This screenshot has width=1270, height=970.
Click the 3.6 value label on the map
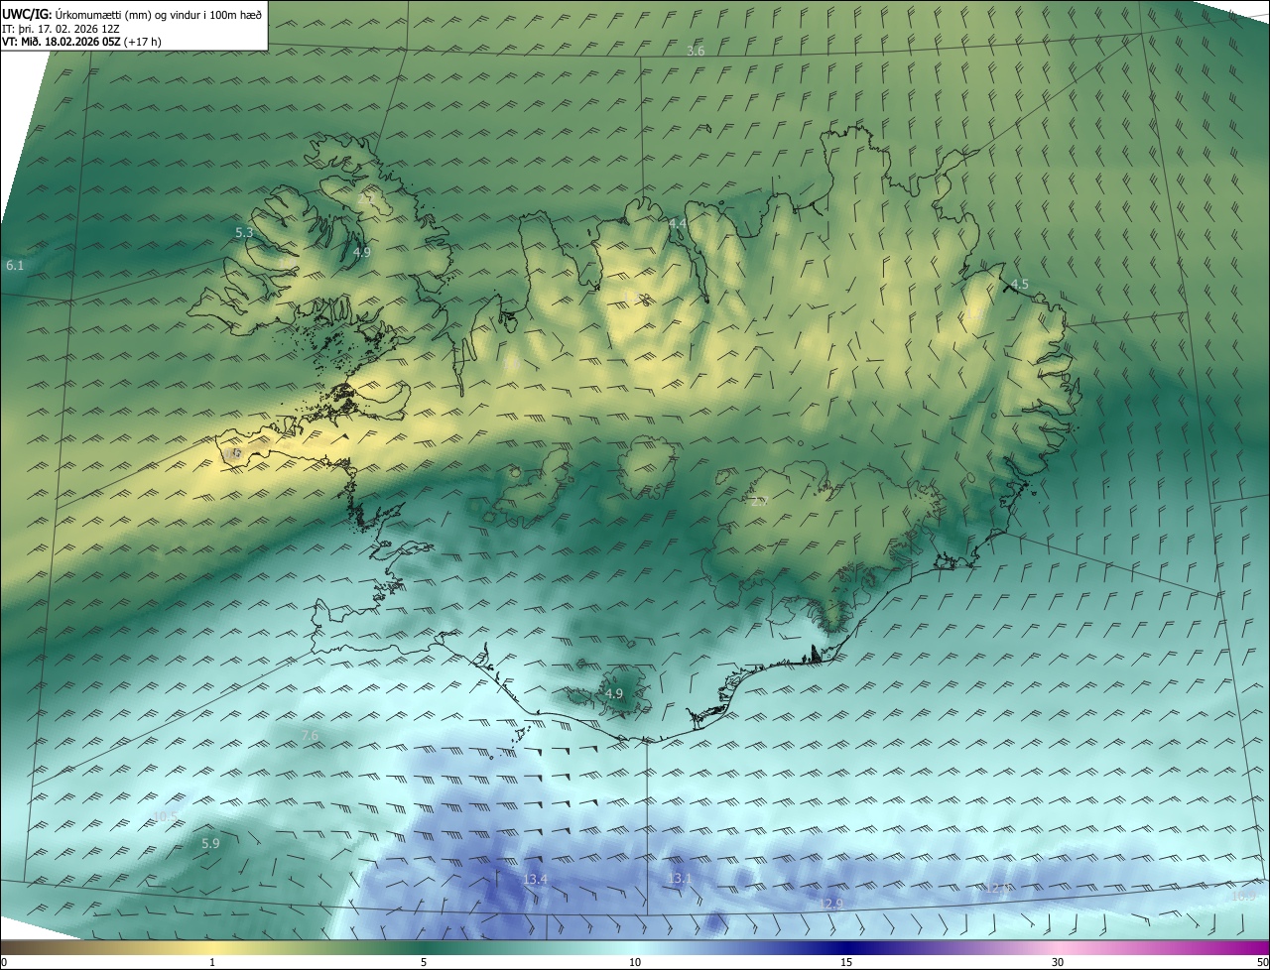pos(696,51)
